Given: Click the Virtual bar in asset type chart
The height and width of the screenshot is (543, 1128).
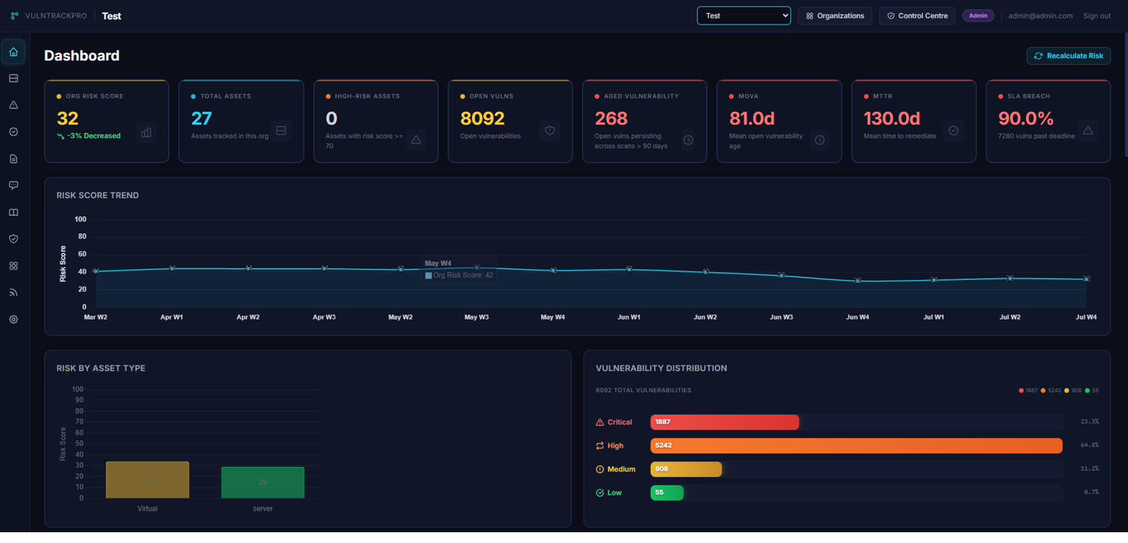Looking at the screenshot, I should tap(147, 480).
